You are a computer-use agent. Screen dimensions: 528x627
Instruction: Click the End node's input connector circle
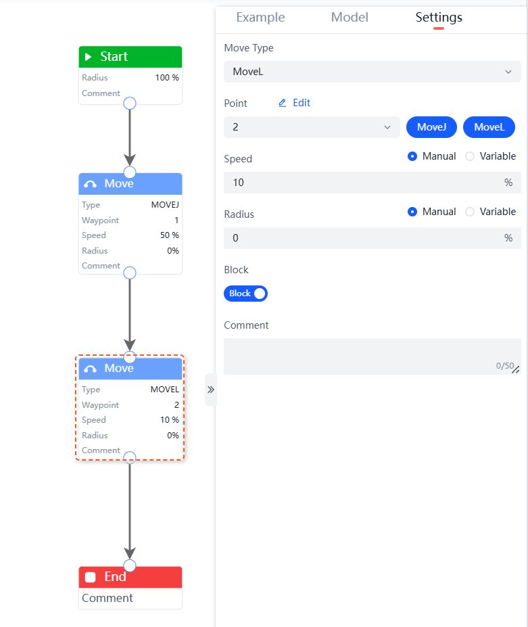click(x=130, y=565)
